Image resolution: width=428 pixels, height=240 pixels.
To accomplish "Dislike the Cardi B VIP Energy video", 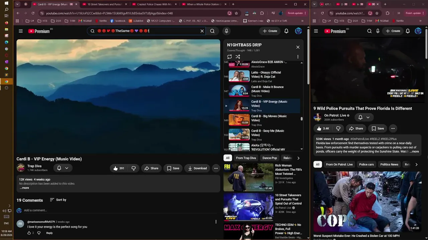I will point(133,168).
